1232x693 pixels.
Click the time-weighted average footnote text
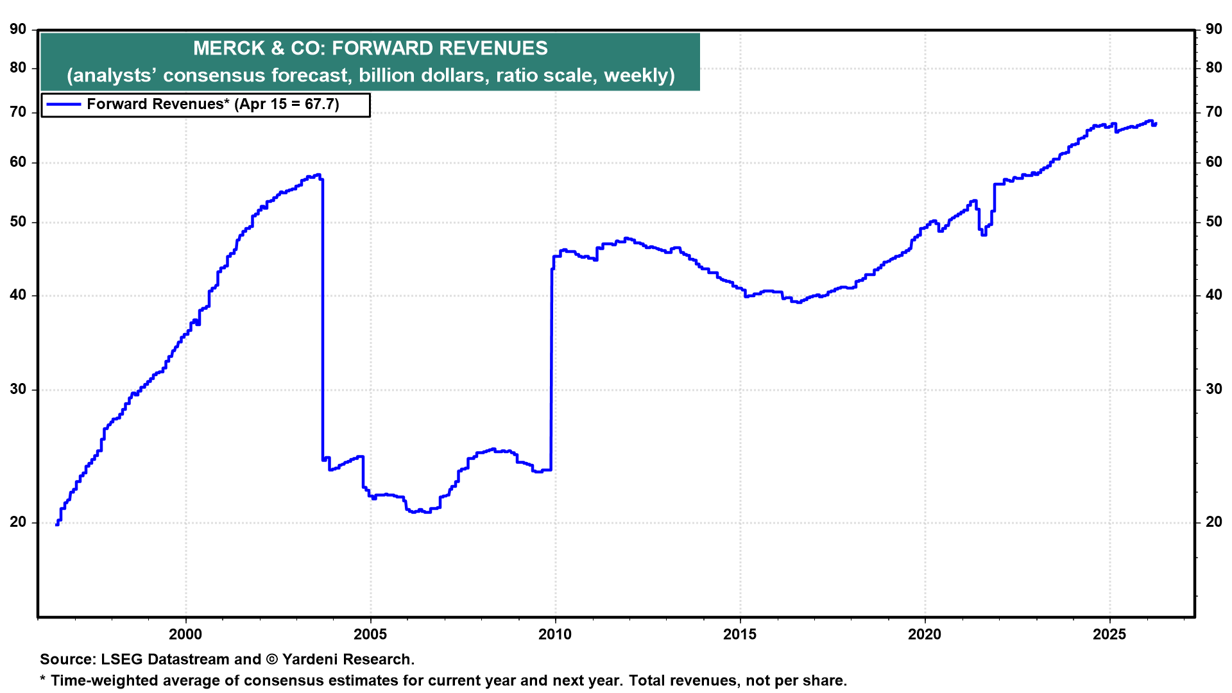(x=443, y=681)
